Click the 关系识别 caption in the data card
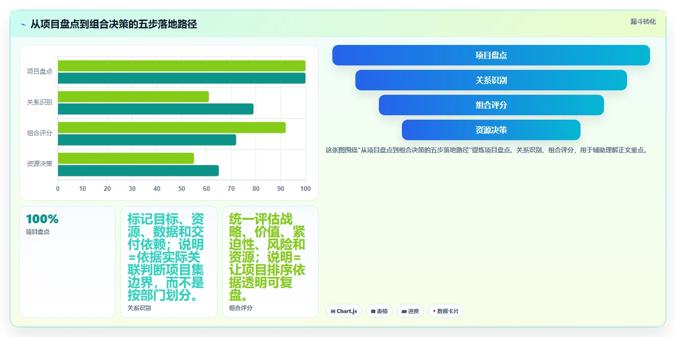This screenshot has width=676, height=337. 139,308
